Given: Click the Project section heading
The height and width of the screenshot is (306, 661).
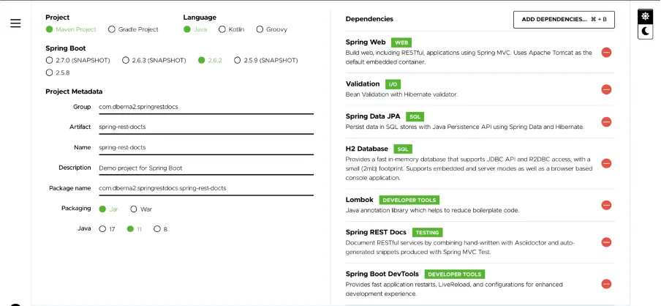Looking at the screenshot, I should point(58,18).
